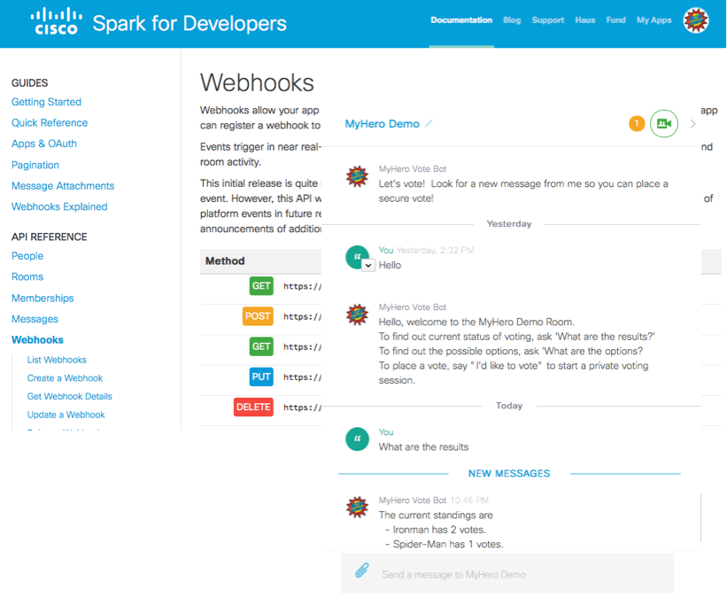The width and height of the screenshot is (727, 598).
Task: Open the Quick Reference guide
Action: 50,123
